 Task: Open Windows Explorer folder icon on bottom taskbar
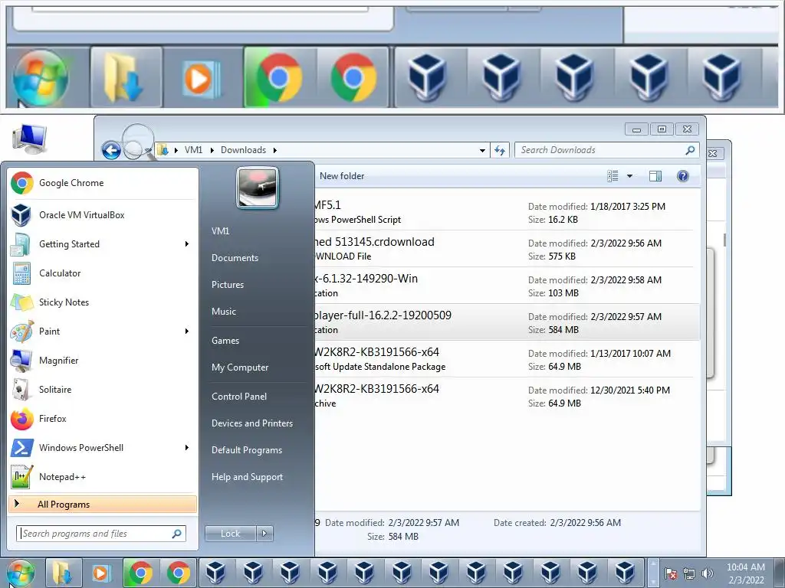coord(63,573)
